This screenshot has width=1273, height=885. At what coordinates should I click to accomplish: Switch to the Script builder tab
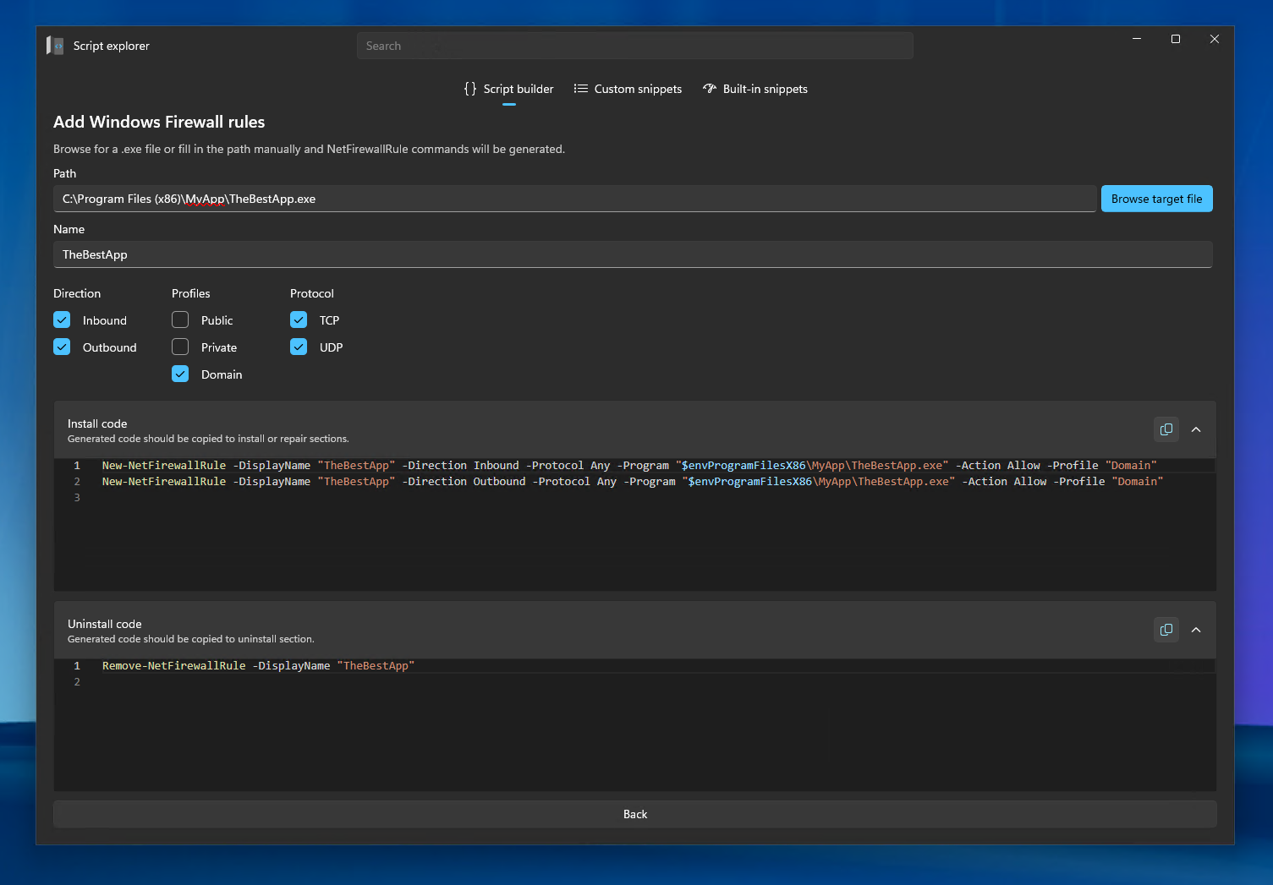[508, 89]
